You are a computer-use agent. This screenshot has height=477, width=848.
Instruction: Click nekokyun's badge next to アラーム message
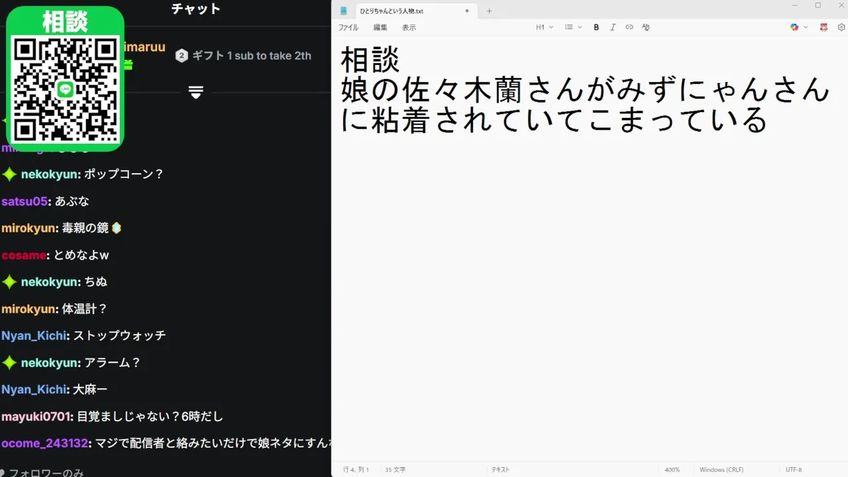point(9,363)
